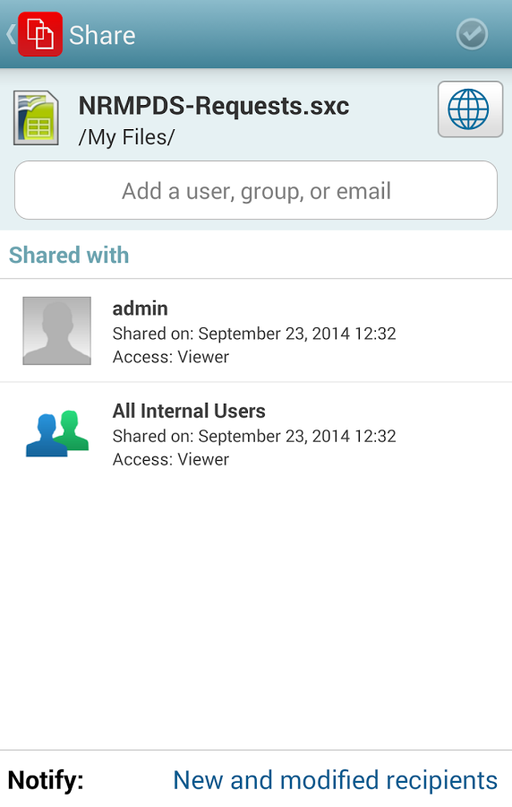The image size is (512, 807).
Task: Tap the /My Files/ folder path
Action: 126,137
